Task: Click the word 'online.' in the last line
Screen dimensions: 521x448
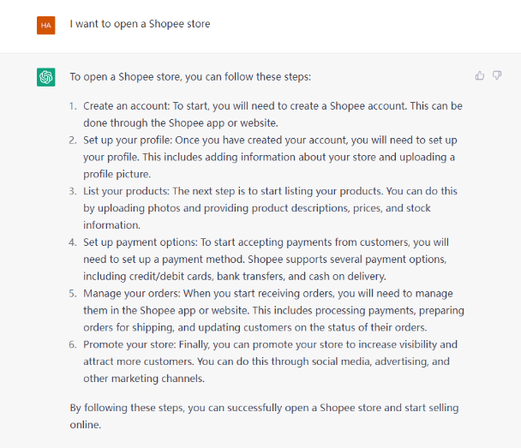Action: tap(86, 425)
